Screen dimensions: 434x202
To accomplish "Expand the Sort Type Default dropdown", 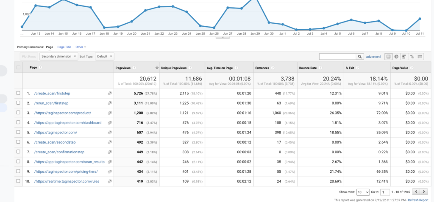I will [x=105, y=56].
